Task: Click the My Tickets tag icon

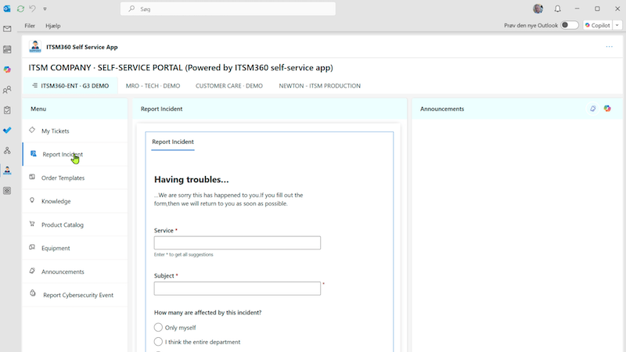Action: tap(32, 130)
